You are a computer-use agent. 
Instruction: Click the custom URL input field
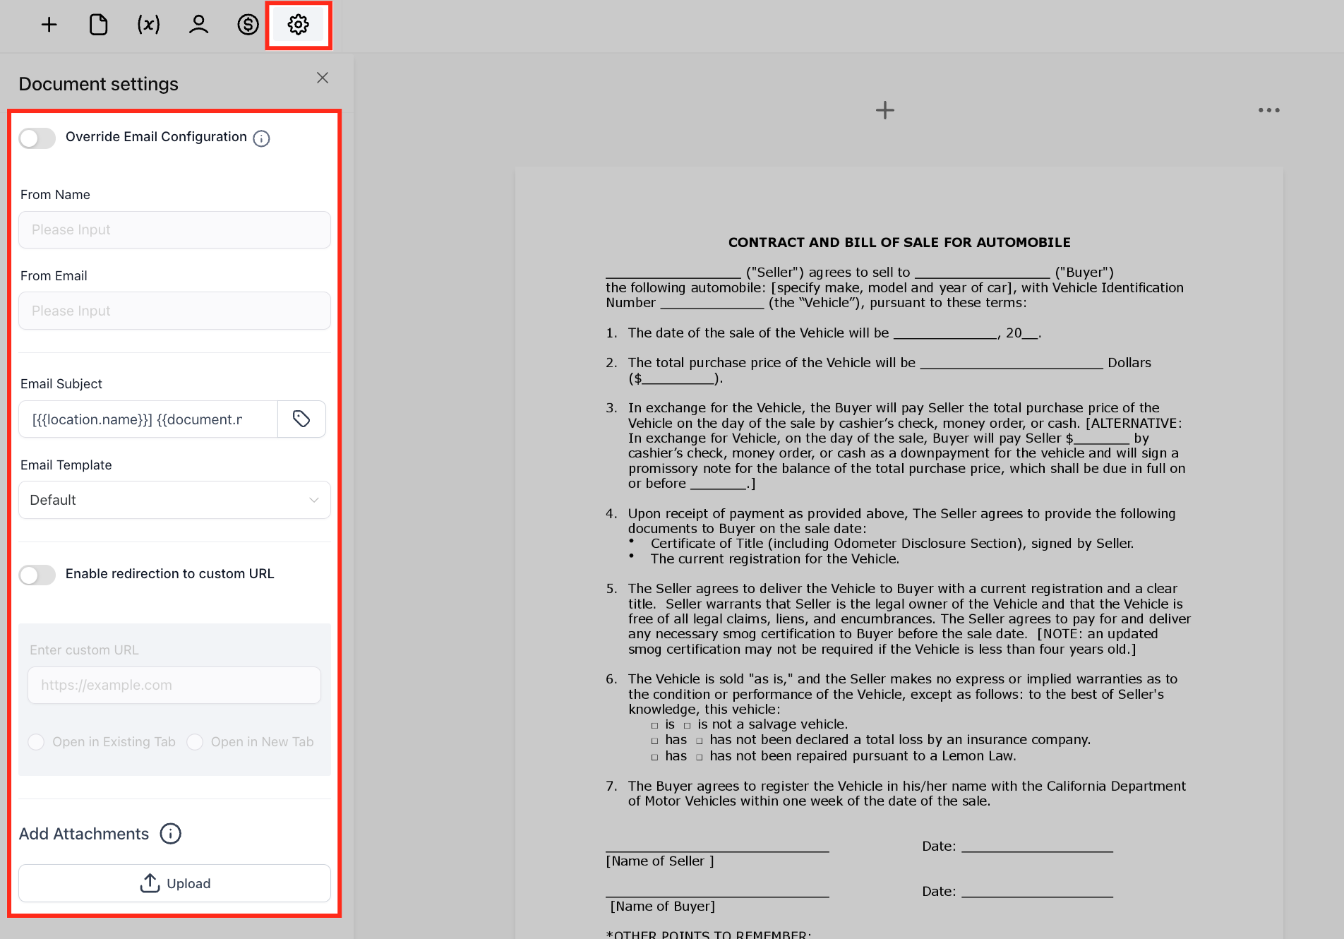point(174,685)
